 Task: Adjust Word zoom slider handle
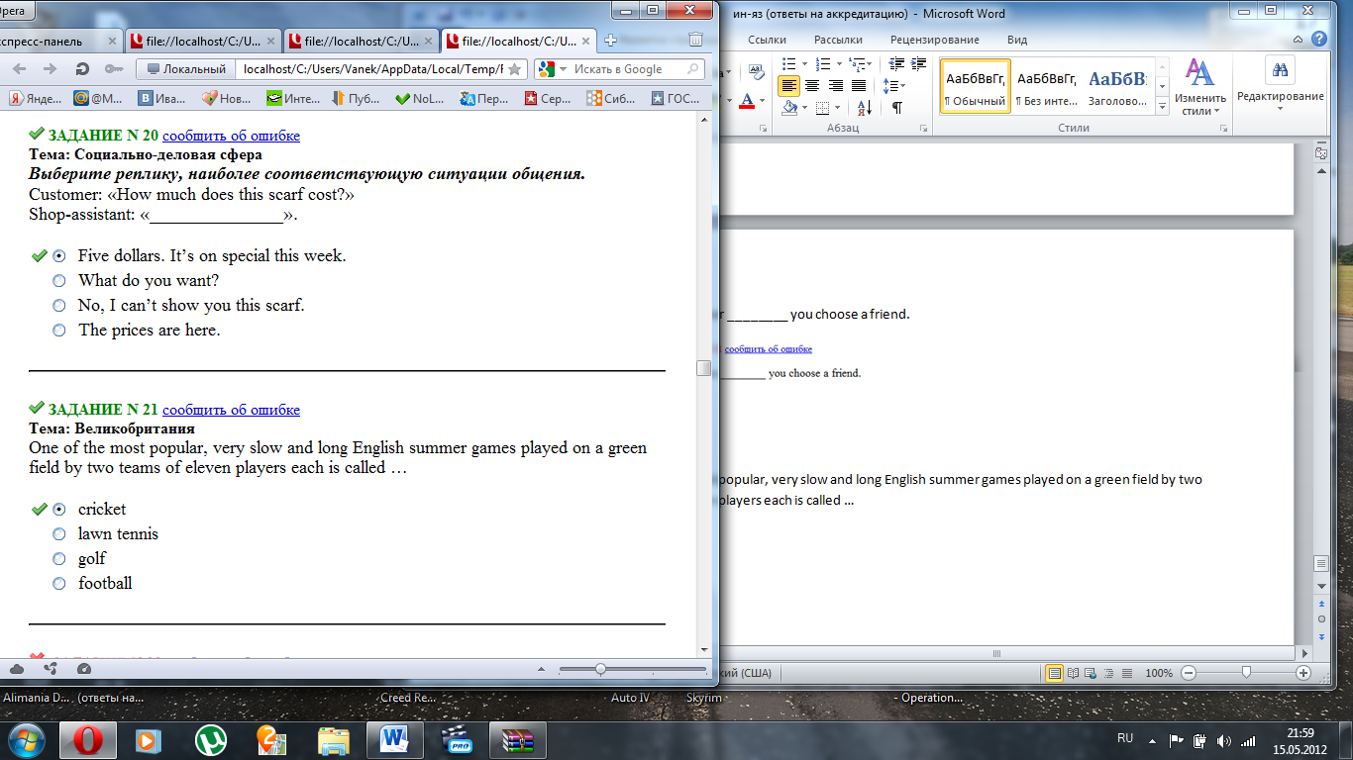[x=1246, y=673]
